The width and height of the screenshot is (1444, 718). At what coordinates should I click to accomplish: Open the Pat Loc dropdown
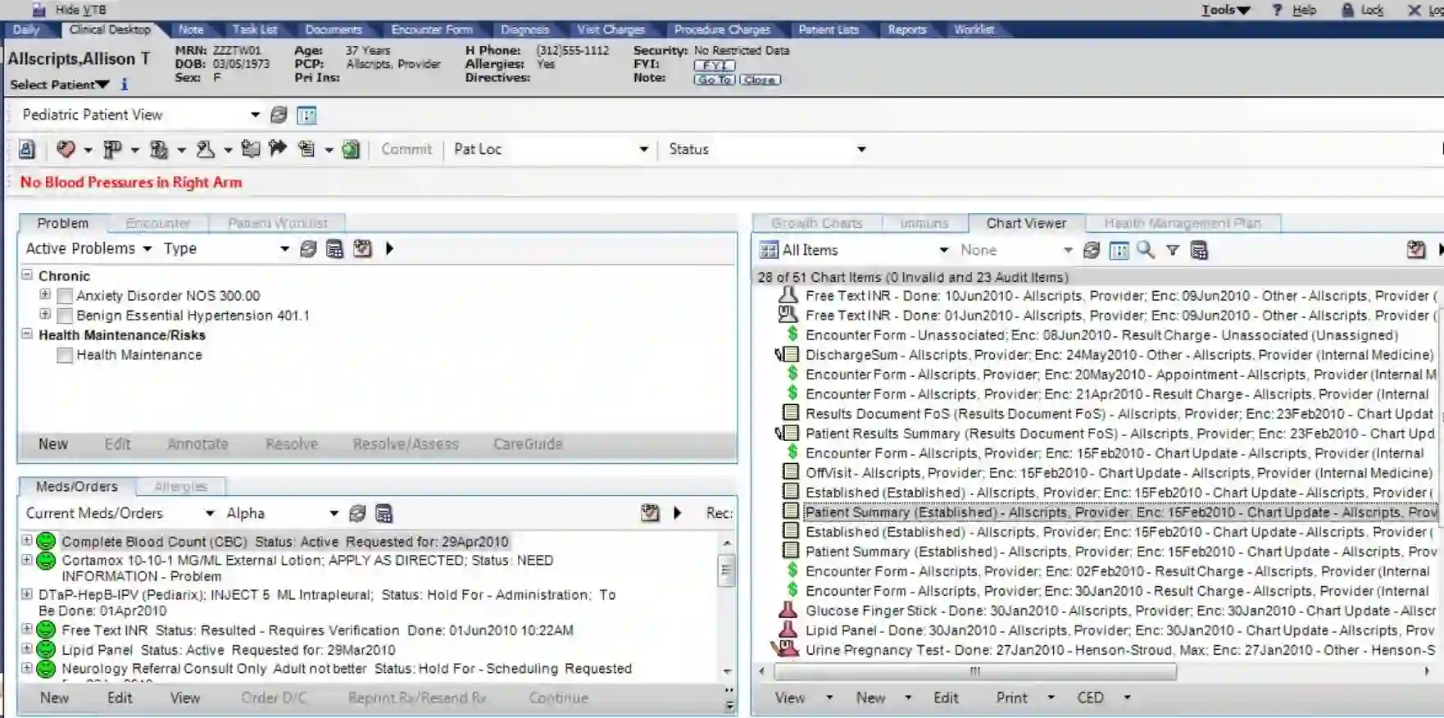[x=643, y=149]
